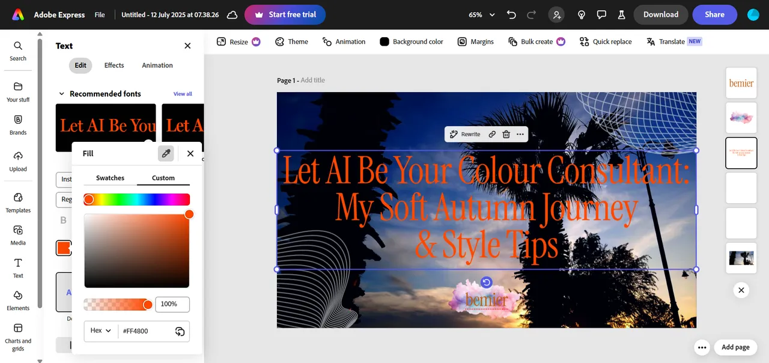Click inside the color saturation field
769x363 pixels.
tap(137, 251)
